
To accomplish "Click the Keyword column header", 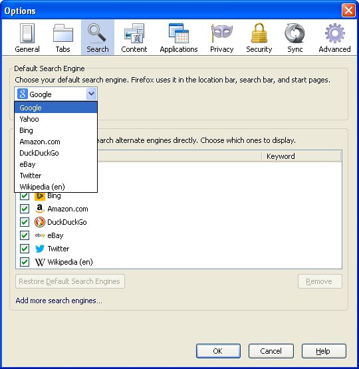I will point(301,156).
